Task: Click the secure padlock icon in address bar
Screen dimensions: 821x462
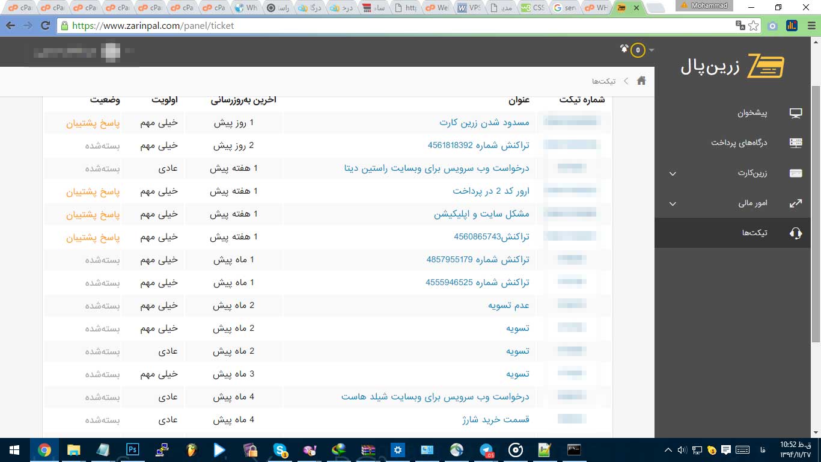Action: tap(64, 26)
